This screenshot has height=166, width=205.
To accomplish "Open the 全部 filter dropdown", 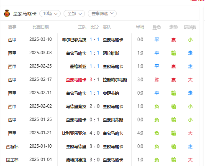I will tap(74, 14).
